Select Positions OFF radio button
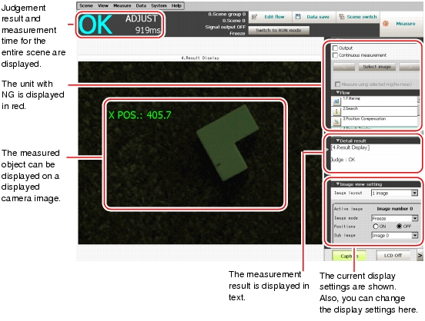The width and height of the screenshot is (425, 321). 399,227
